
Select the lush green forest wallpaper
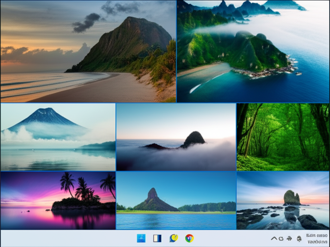point(283,137)
